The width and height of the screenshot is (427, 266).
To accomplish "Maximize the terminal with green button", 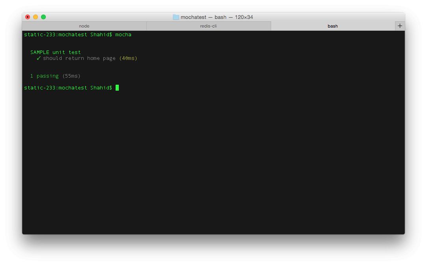I will [43, 17].
